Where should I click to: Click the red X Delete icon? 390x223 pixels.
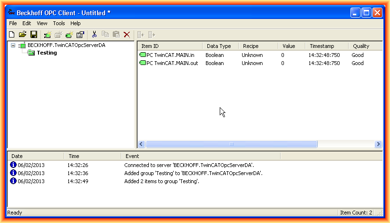[127, 35]
